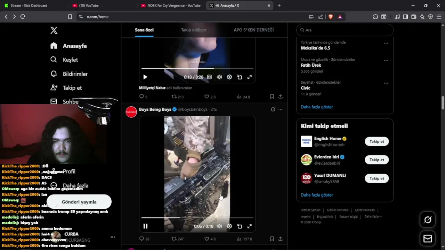Open Grok icon on Boys Being Boys post
445x250 pixels.
tap(273, 109)
